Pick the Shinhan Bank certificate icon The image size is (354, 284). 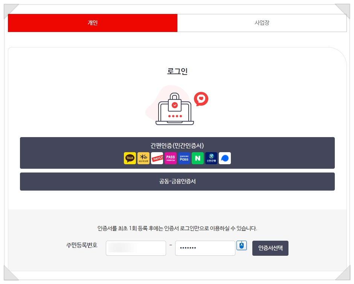pyautogui.click(x=211, y=158)
